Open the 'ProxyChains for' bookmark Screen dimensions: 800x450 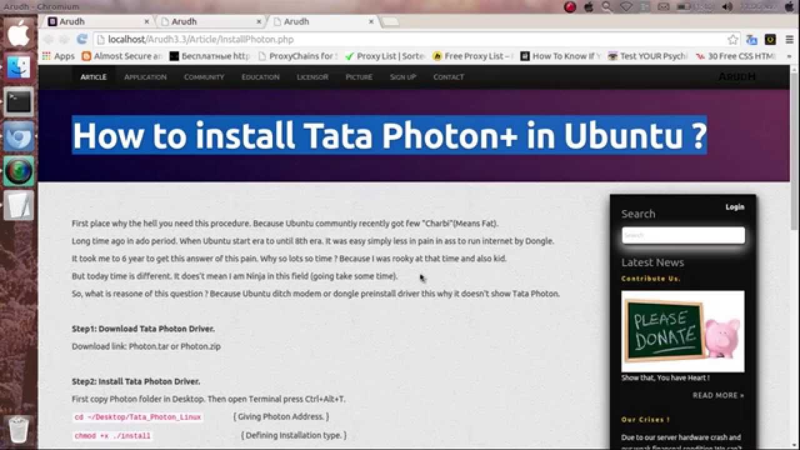click(297, 56)
